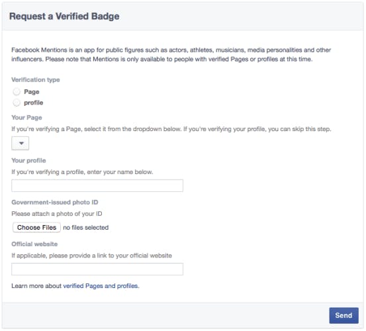This screenshot has height=331, width=366.
Task: Click the 'no files selected' status text
Action: [x=86, y=228]
